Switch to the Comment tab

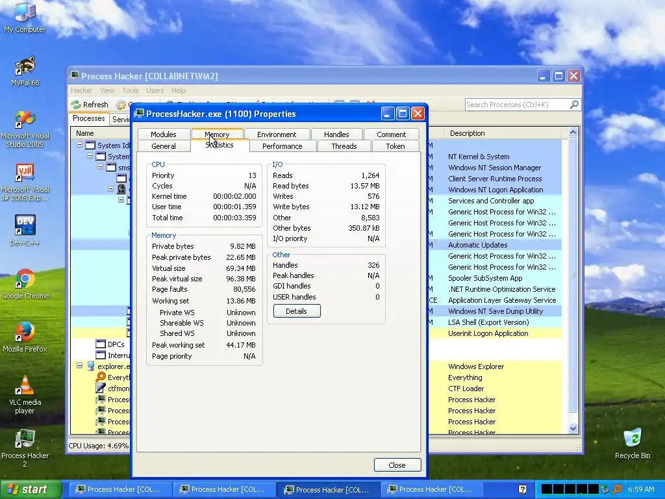coord(391,134)
